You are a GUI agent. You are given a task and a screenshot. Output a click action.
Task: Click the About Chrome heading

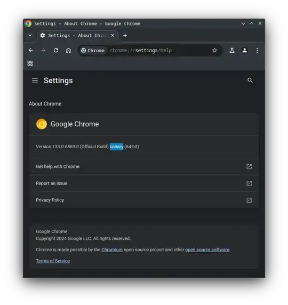click(45, 104)
